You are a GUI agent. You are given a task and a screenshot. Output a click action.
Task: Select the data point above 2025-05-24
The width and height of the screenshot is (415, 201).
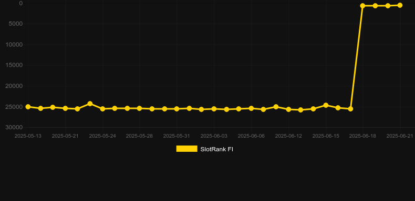(x=102, y=109)
